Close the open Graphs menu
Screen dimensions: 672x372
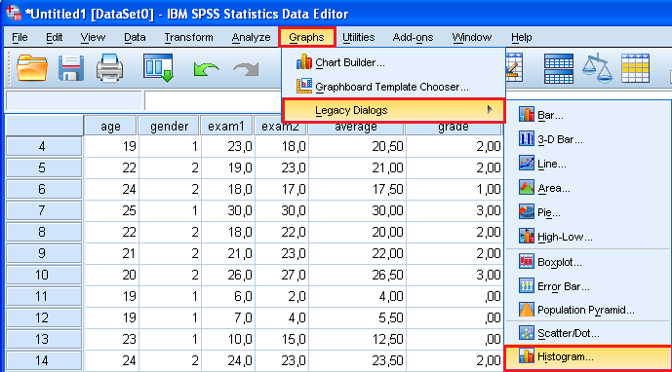click(306, 37)
